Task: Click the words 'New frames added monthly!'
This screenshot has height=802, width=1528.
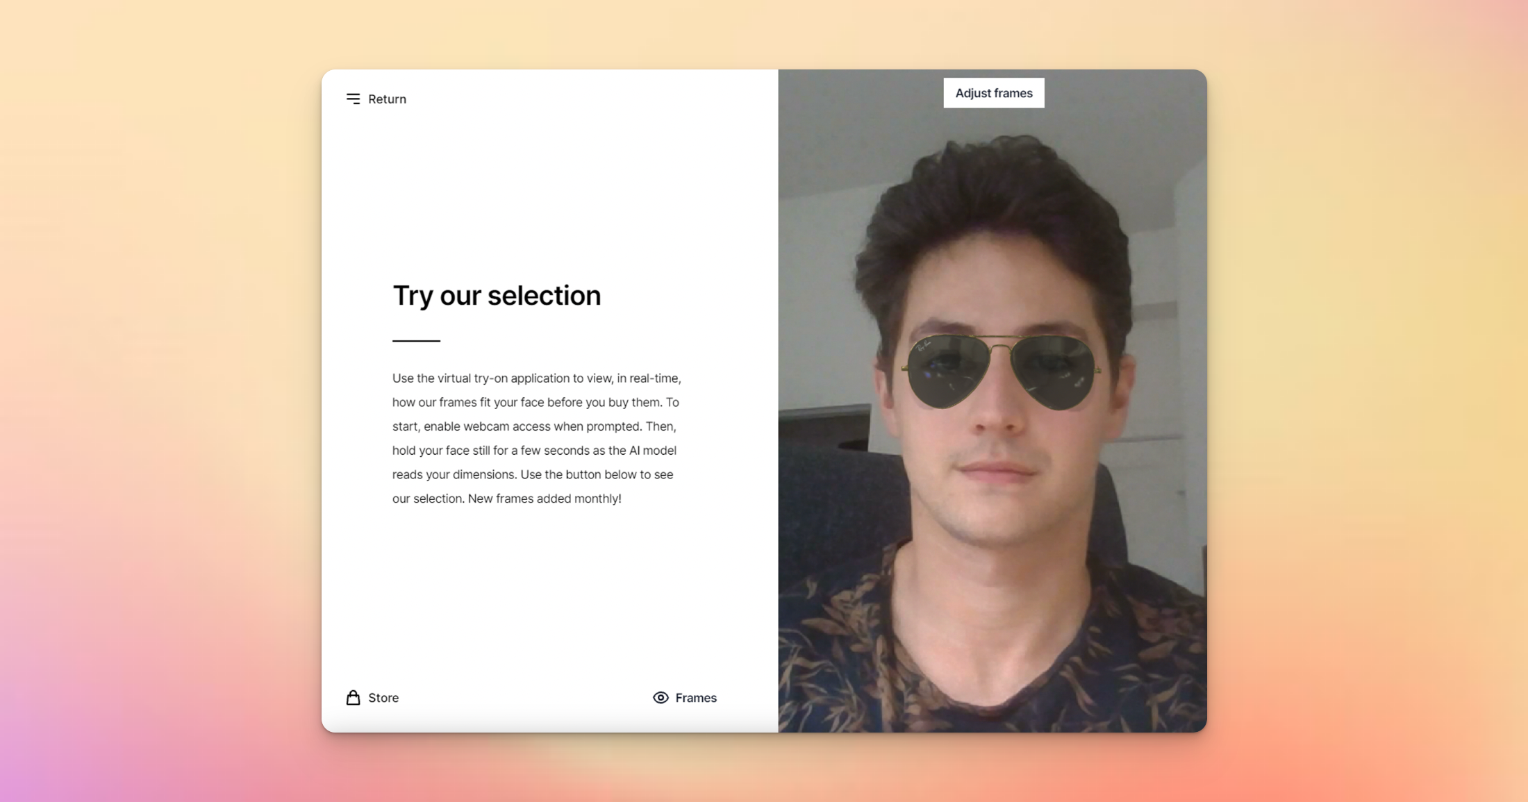Action: point(545,499)
